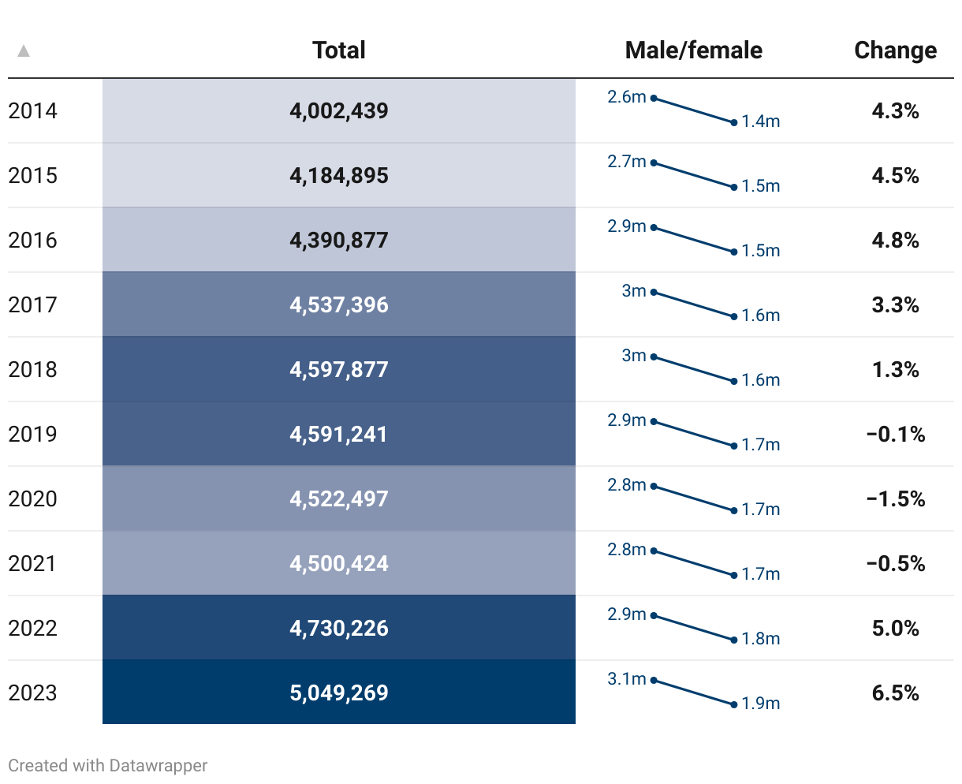962x784 pixels.
Task: Sort by the Male/female column header
Action: point(694,50)
